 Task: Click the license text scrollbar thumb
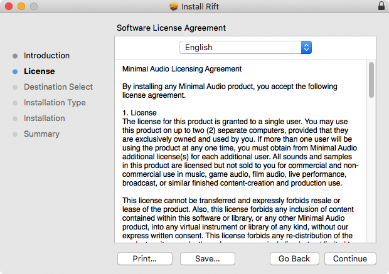tap(371, 79)
